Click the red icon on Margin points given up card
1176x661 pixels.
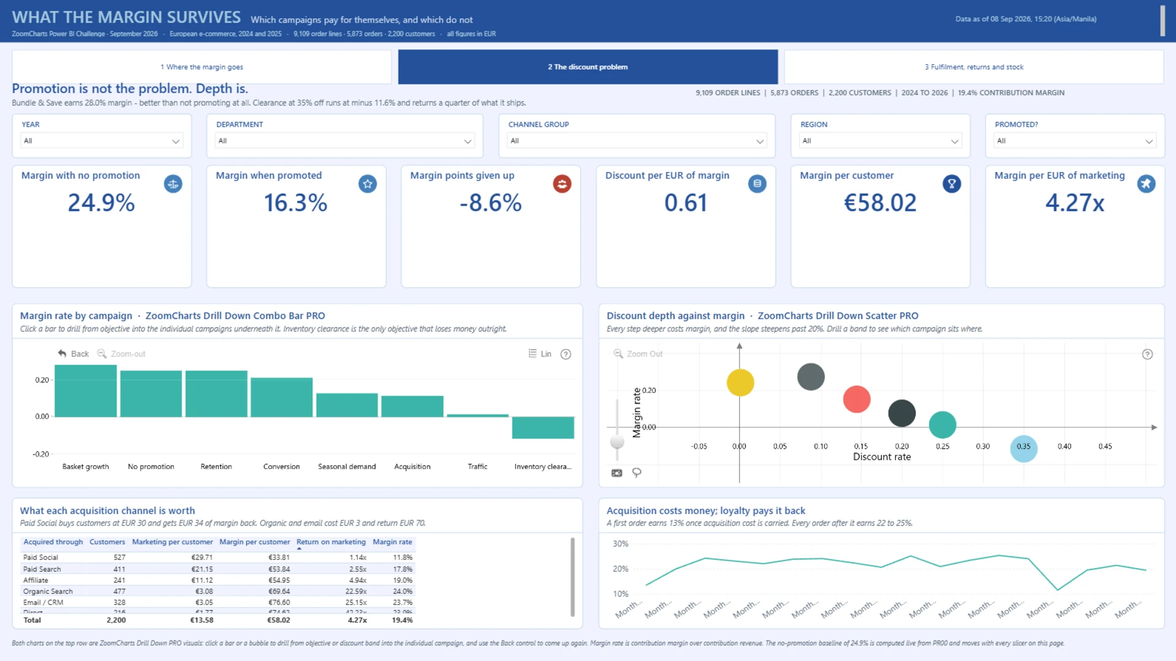[x=562, y=184]
